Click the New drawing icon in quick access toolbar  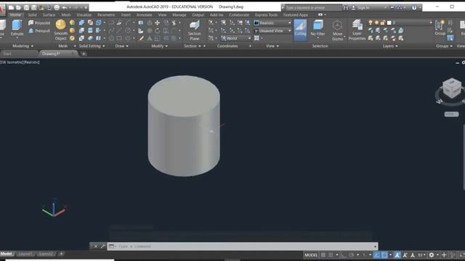pos(11,7)
